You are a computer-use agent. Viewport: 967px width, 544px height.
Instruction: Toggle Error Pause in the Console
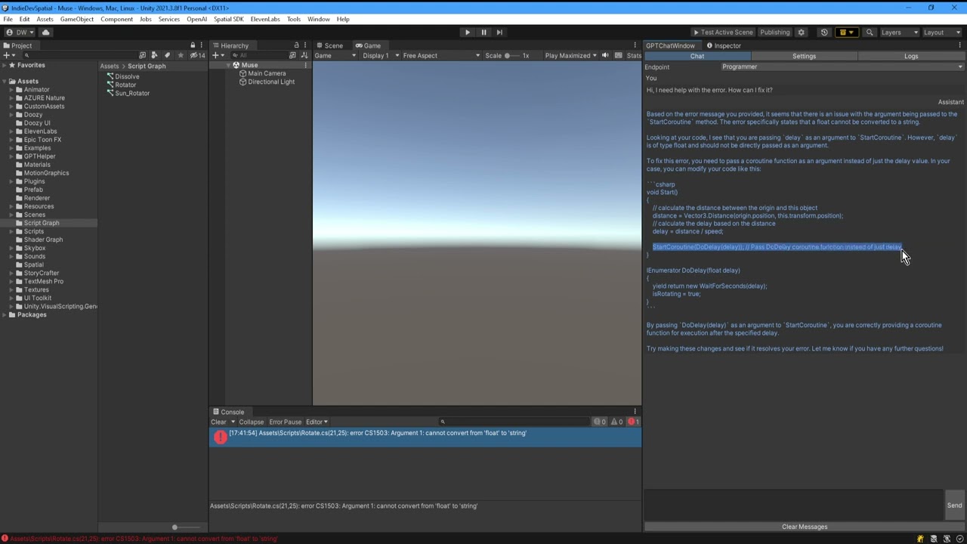[285, 422]
